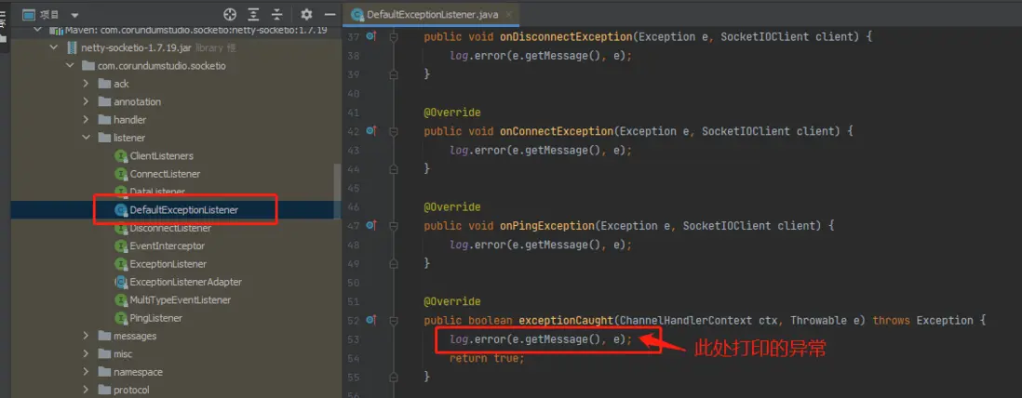This screenshot has height=398, width=1022.
Task: Click the EventInterceptor interface icon
Action: coord(120,245)
